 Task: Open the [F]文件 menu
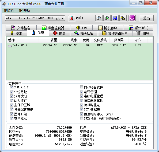(9, 11)
